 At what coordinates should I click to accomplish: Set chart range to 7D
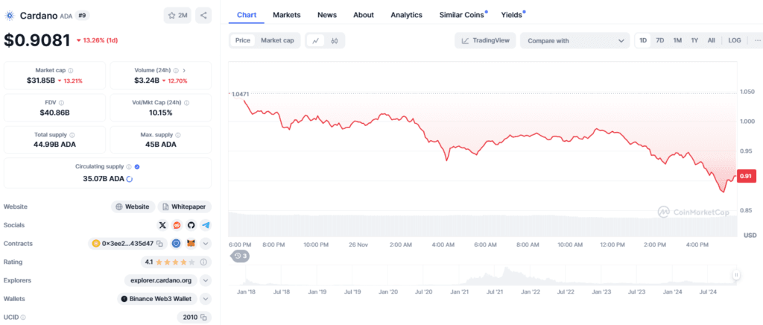(660, 40)
